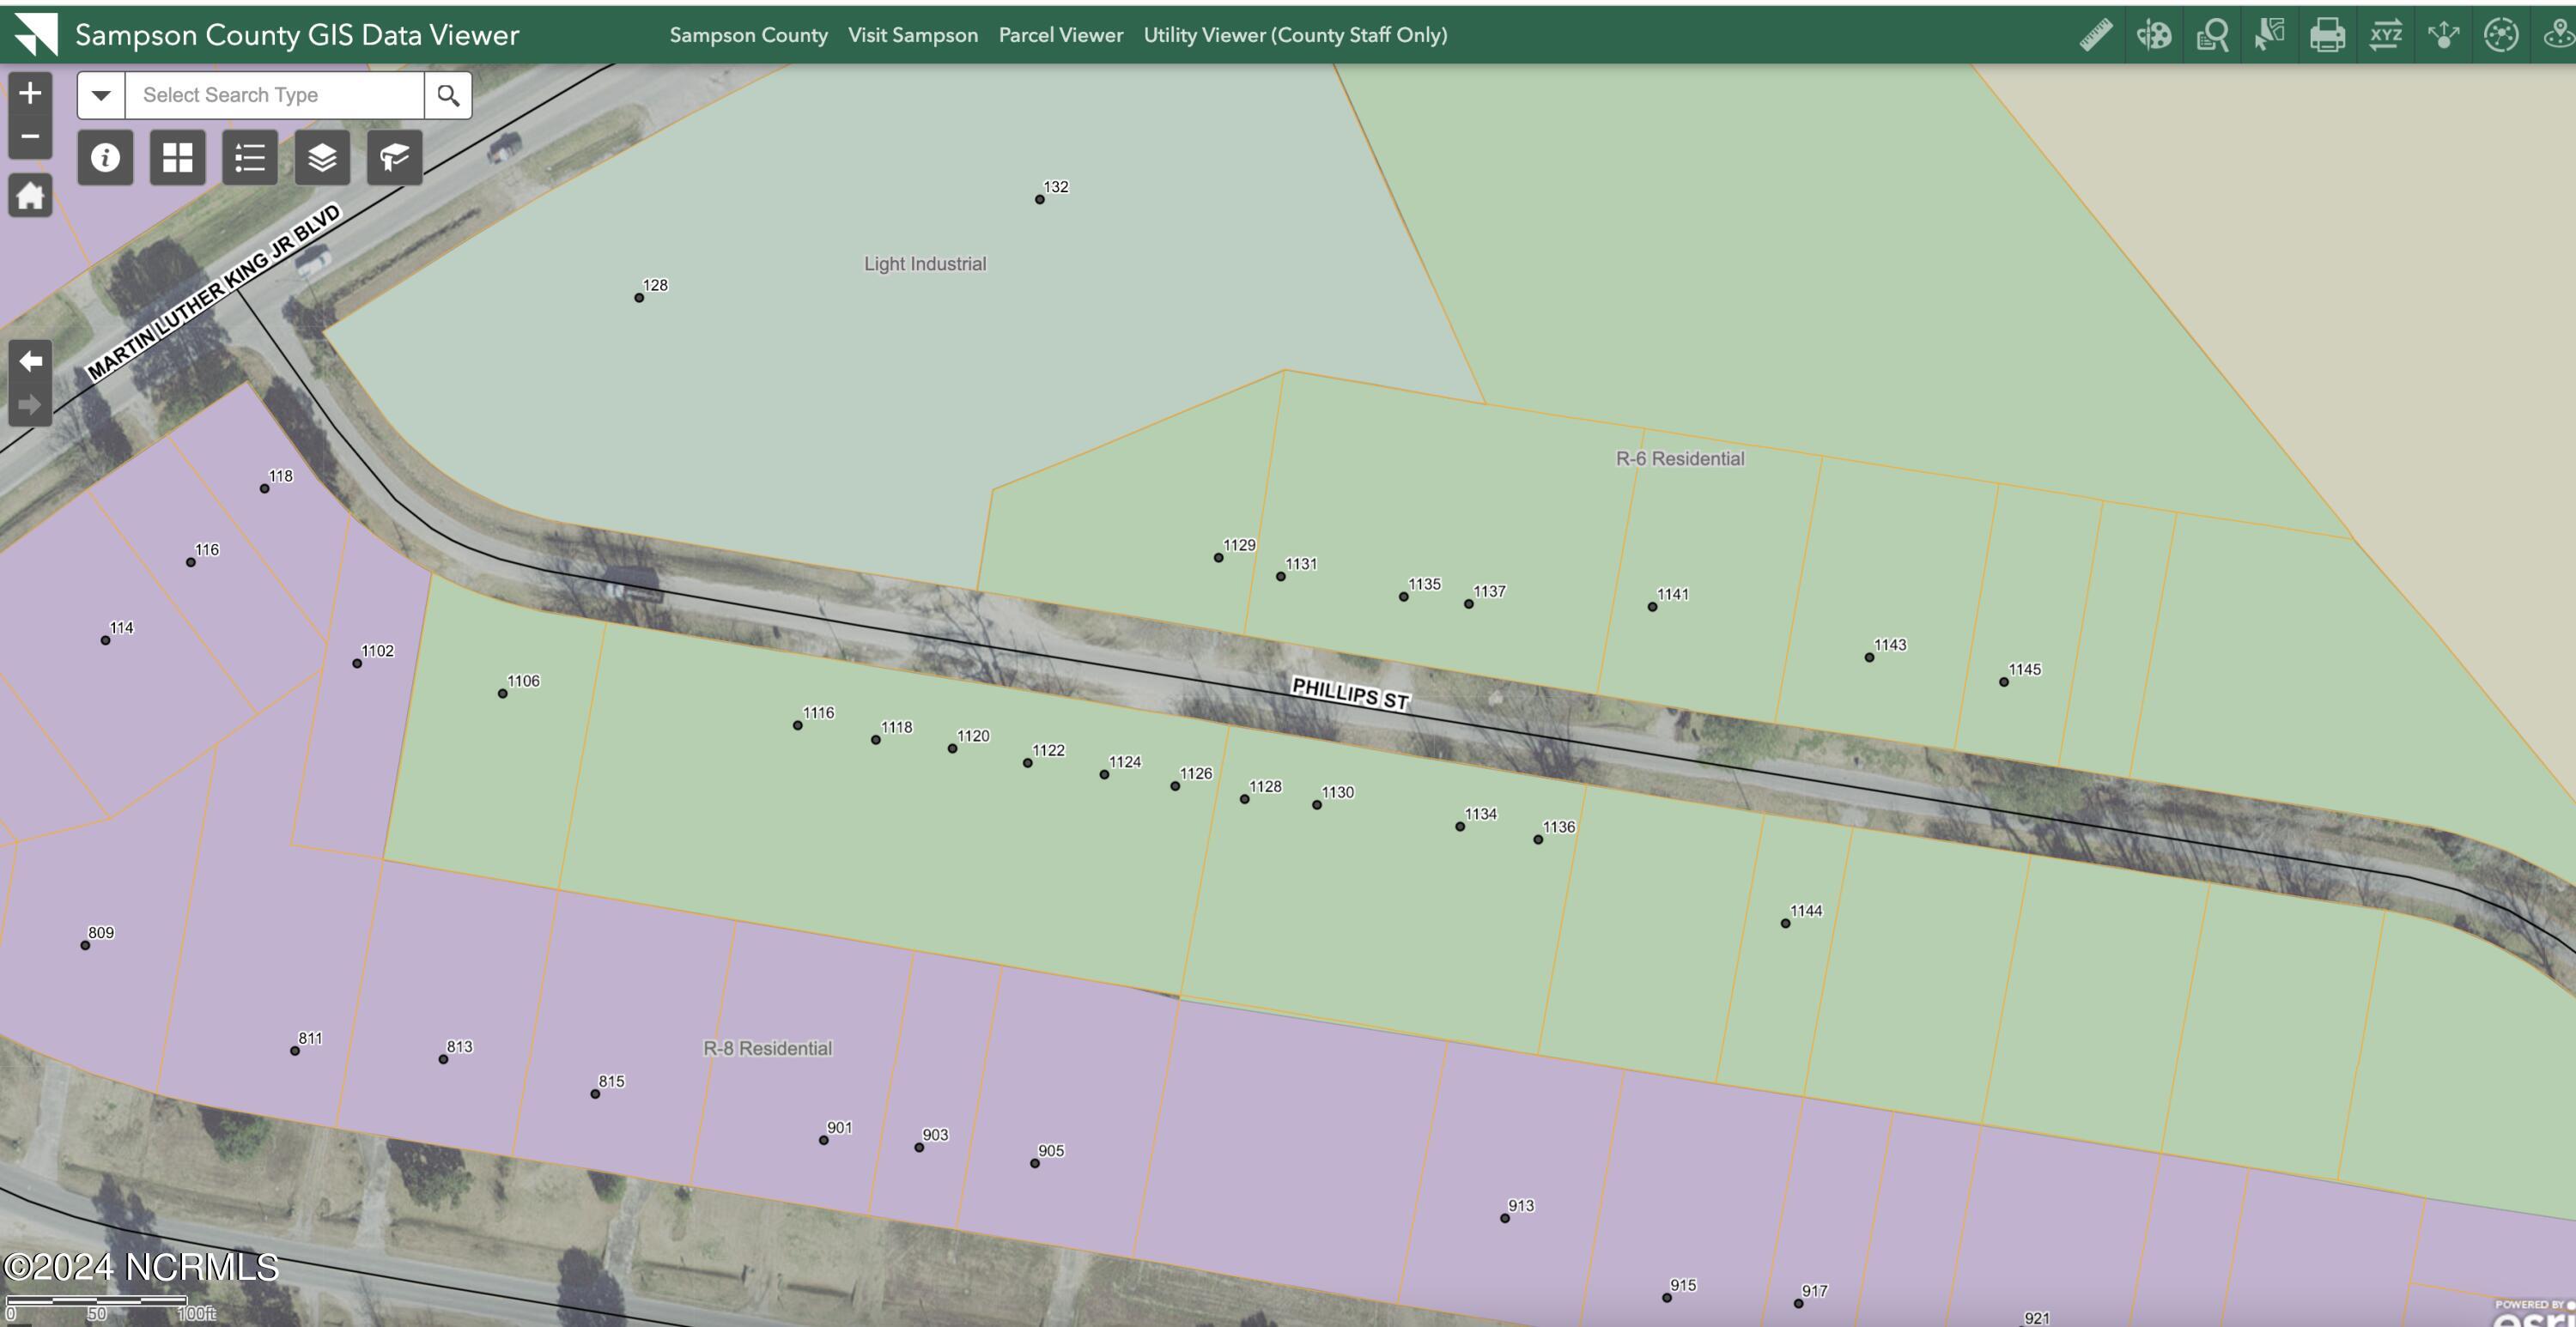Open the draw palette tool
The width and height of the screenshot is (2576, 1327).
(x=2153, y=35)
